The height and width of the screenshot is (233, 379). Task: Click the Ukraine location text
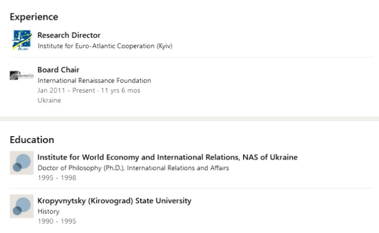tap(49, 101)
